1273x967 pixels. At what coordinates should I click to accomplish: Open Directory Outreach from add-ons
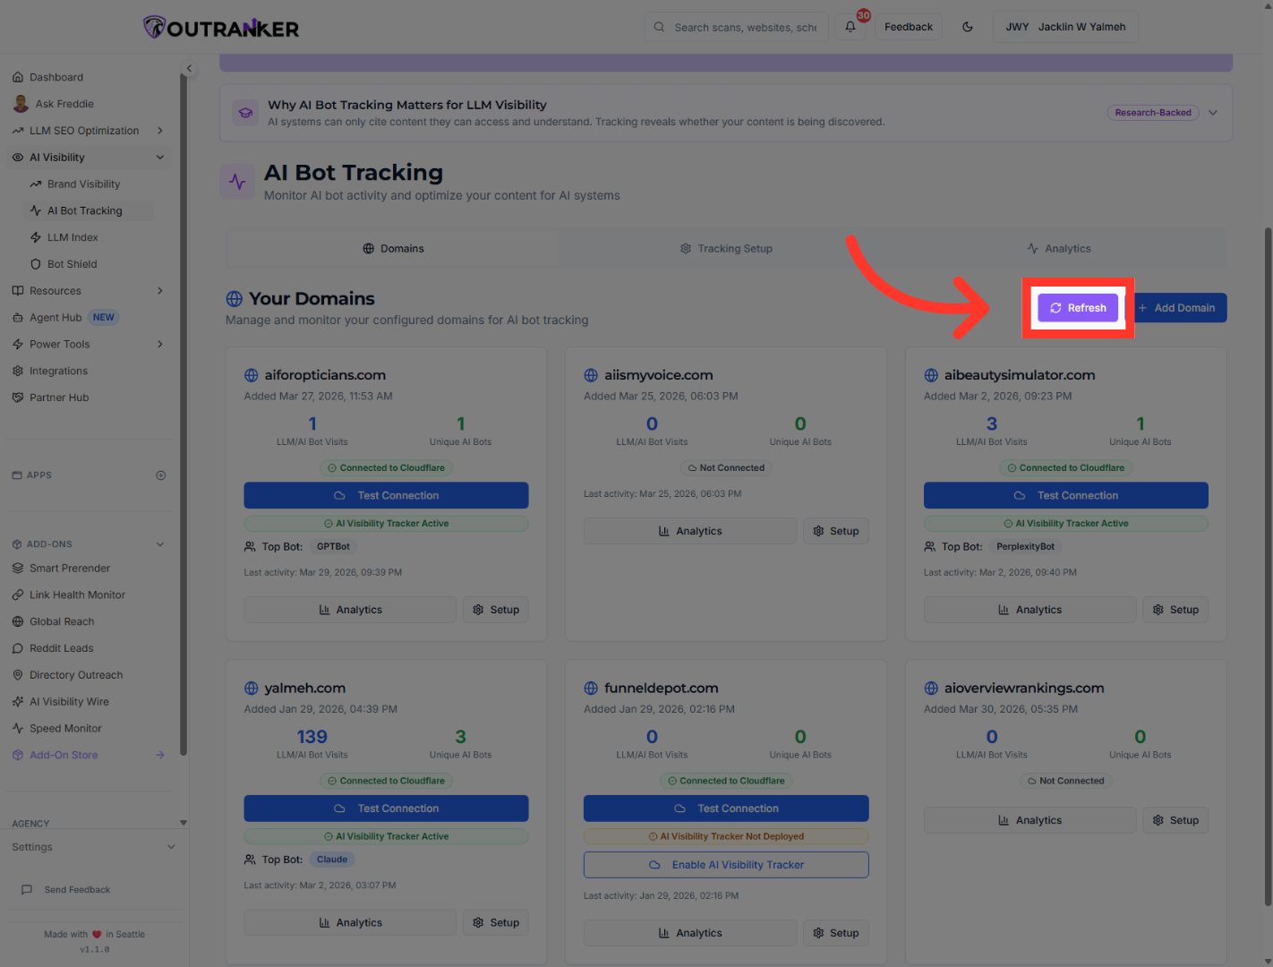click(75, 674)
